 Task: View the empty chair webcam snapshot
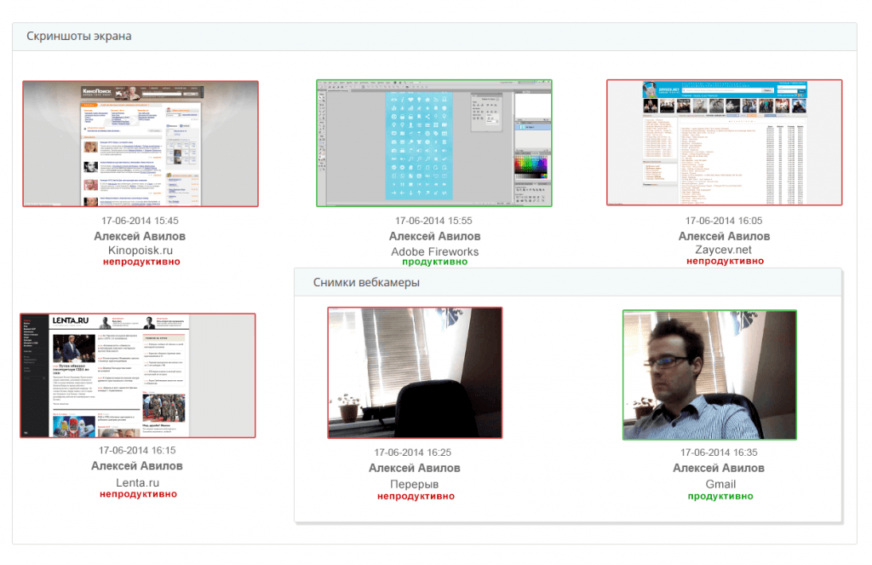415,373
